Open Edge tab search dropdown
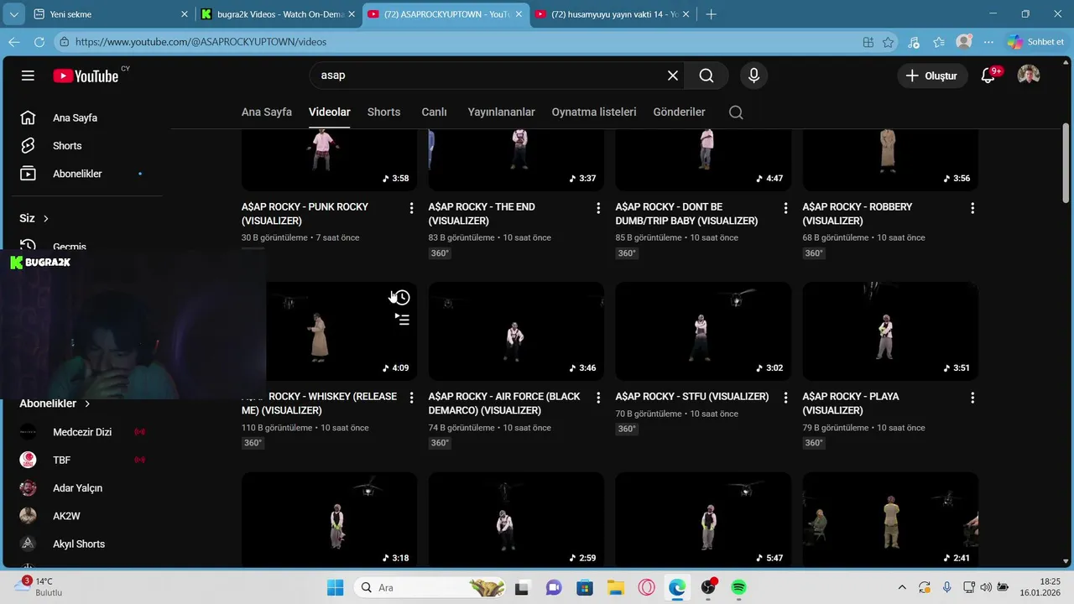The height and width of the screenshot is (604, 1074). (16, 14)
